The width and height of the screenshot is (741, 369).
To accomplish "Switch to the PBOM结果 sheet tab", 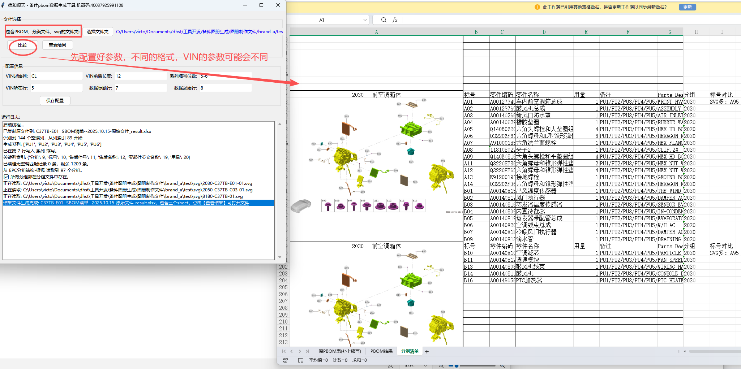I will tap(381, 351).
